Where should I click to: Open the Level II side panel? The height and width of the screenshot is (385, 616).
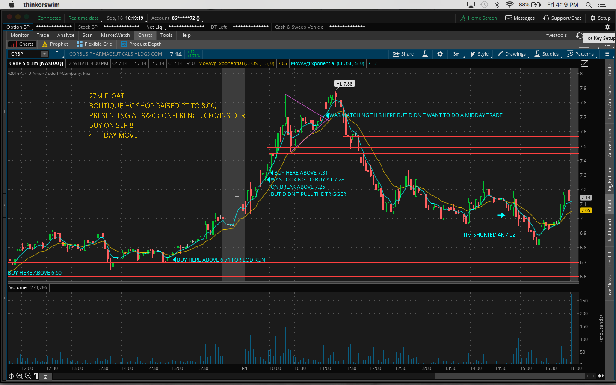(x=610, y=260)
